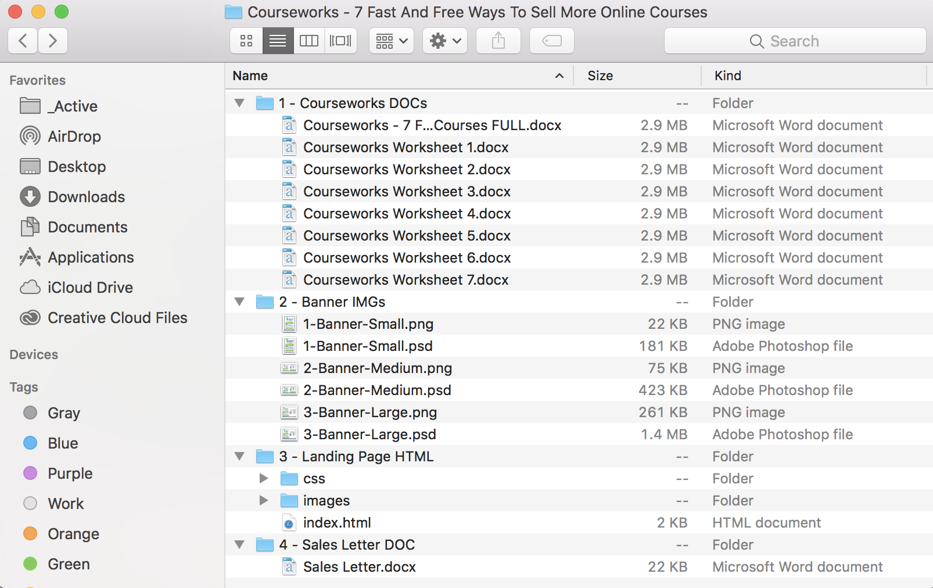Toggle list view button in toolbar
The width and height of the screenshot is (933, 588).
pos(278,41)
